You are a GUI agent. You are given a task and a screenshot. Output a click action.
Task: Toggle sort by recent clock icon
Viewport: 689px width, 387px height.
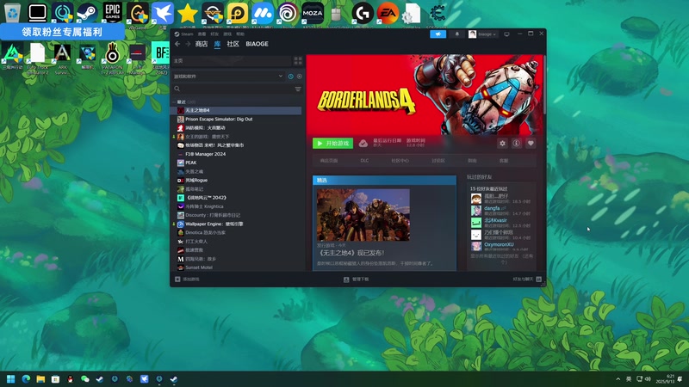click(290, 77)
